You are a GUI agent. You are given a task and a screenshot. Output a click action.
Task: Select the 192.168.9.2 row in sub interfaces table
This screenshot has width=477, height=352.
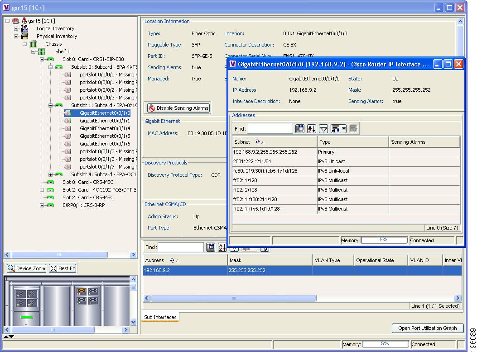(x=303, y=270)
